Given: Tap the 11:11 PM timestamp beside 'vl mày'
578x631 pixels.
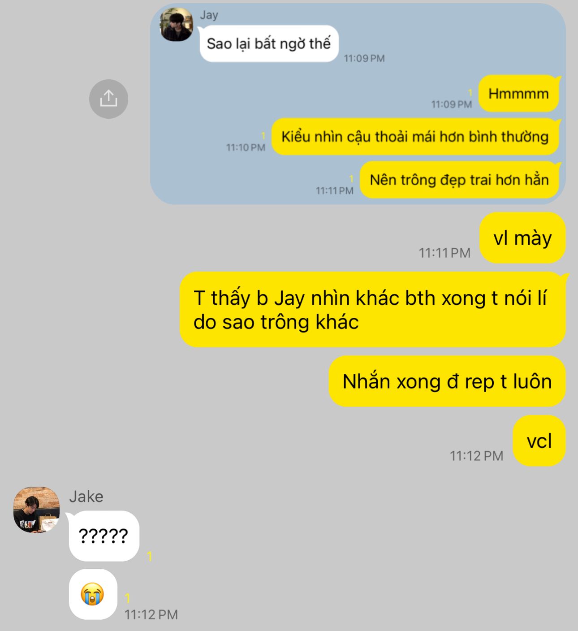Looking at the screenshot, I should coord(444,253).
